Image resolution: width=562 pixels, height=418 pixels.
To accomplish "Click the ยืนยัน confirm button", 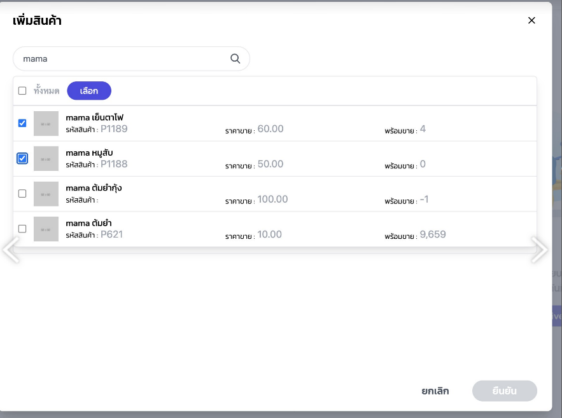I will 504,391.
